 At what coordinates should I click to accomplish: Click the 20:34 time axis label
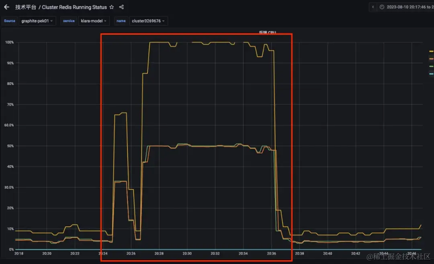pyautogui.click(x=243, y=254)
